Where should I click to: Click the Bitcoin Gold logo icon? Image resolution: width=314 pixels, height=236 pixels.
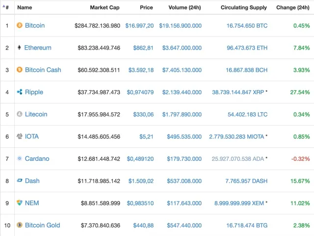click(x=20, y=225)
